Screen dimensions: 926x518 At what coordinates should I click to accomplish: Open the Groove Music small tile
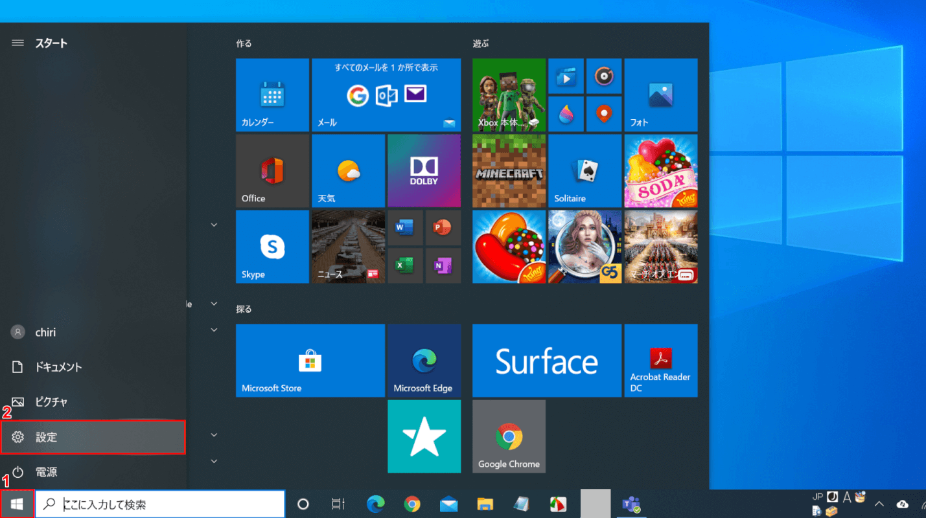click(x=604, y=76)
